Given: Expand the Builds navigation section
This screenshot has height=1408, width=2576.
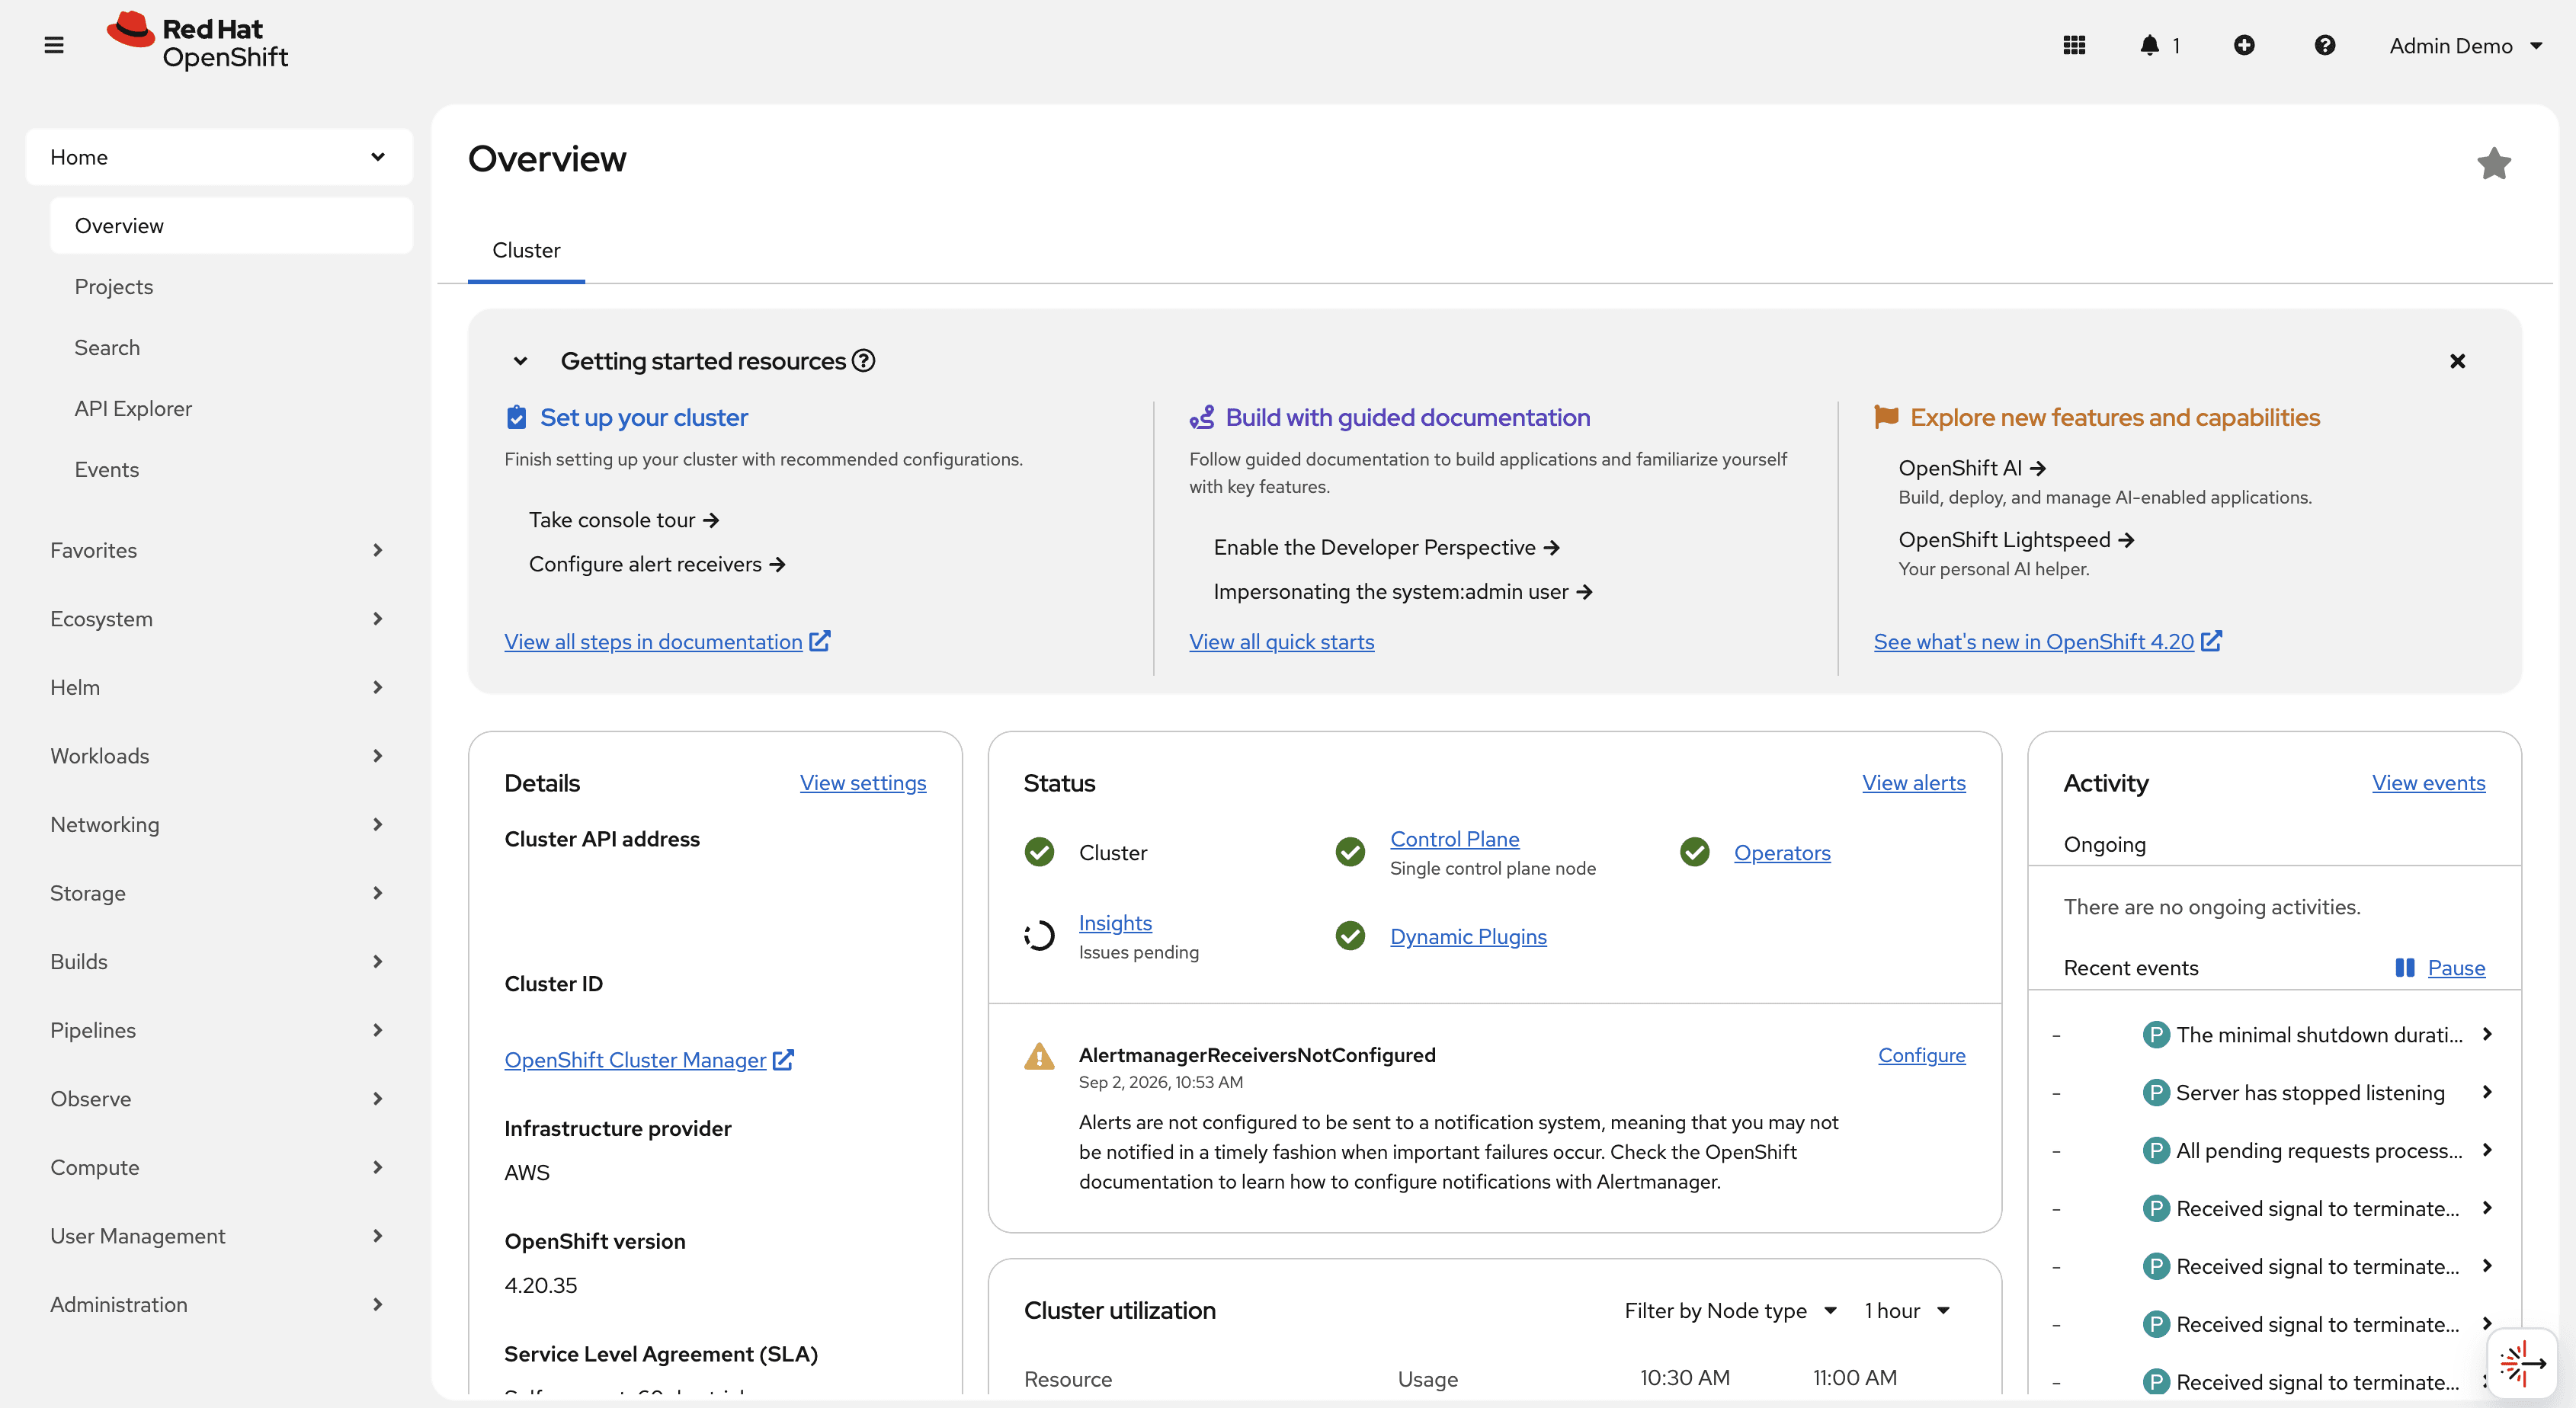Looking at the screenshot, I should click(219, 961).
